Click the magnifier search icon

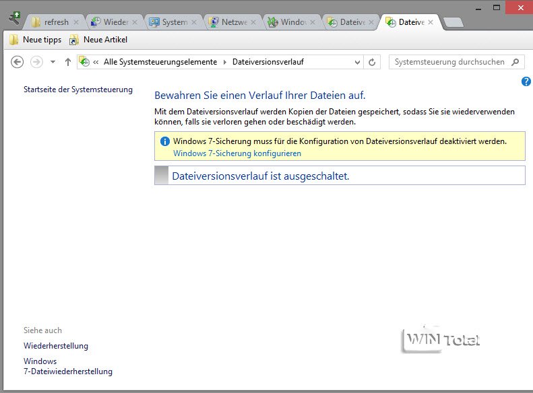point(515,62)
